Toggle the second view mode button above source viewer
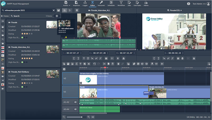The image size is (212, 120). click(70, 10)
